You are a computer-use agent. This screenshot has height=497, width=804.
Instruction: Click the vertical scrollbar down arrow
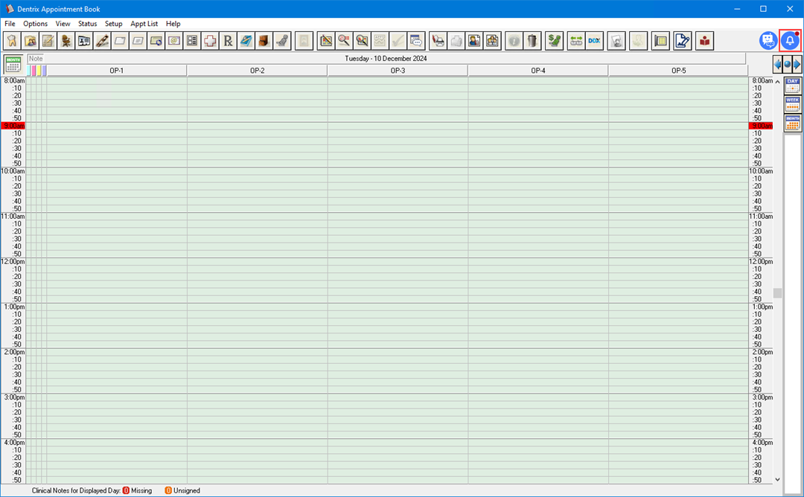coord(778,480)
